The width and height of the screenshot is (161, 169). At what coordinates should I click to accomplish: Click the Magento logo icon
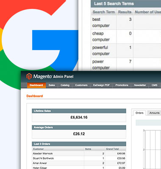tap(29, 76)
